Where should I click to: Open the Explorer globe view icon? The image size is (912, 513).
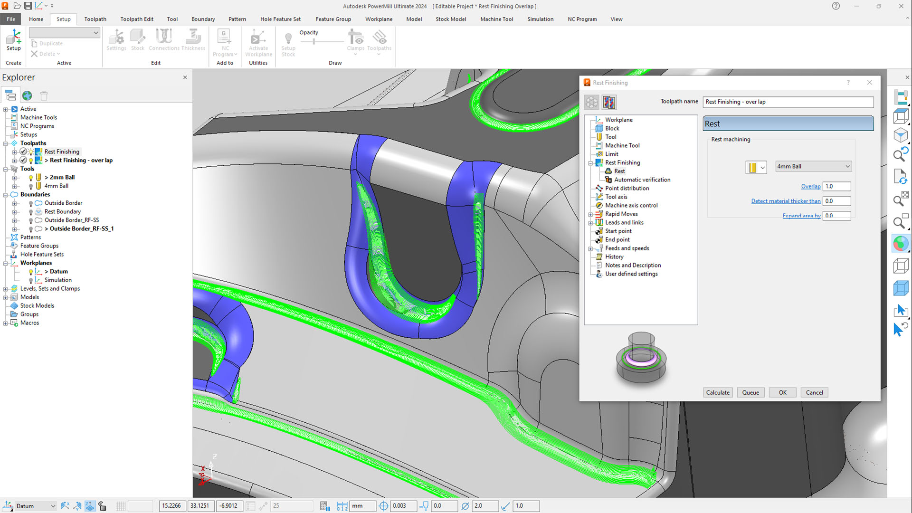(x=27, y=95)
